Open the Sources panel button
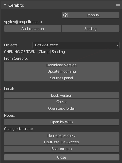This screenshot has width=122, height=163. click(x=62, y=78)
